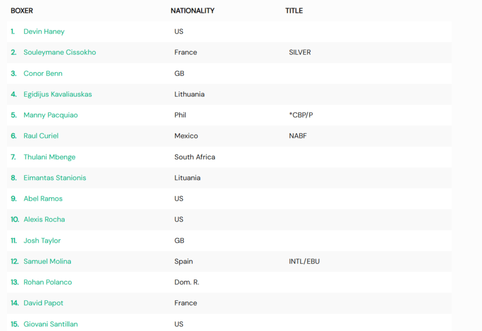Select the Egidijus Kavaliauskas link
The height and width of the screenshot is (331, 482).
point(58,94)
